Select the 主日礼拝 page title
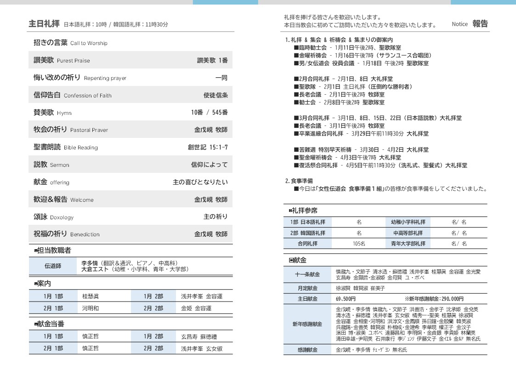 click(44, 24)
